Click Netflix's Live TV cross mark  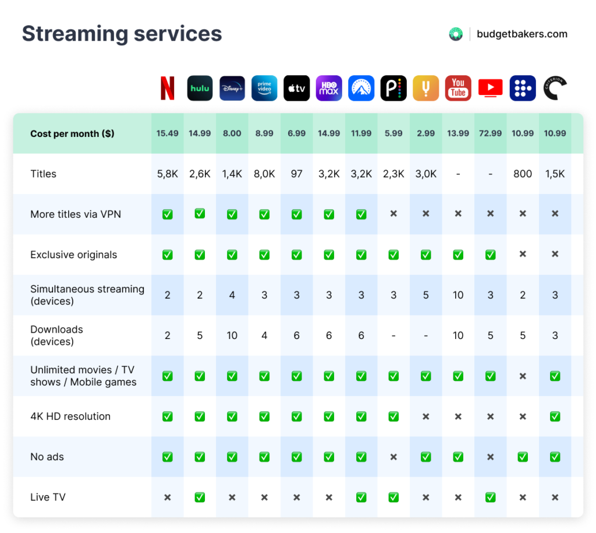(x=168, y=497)
